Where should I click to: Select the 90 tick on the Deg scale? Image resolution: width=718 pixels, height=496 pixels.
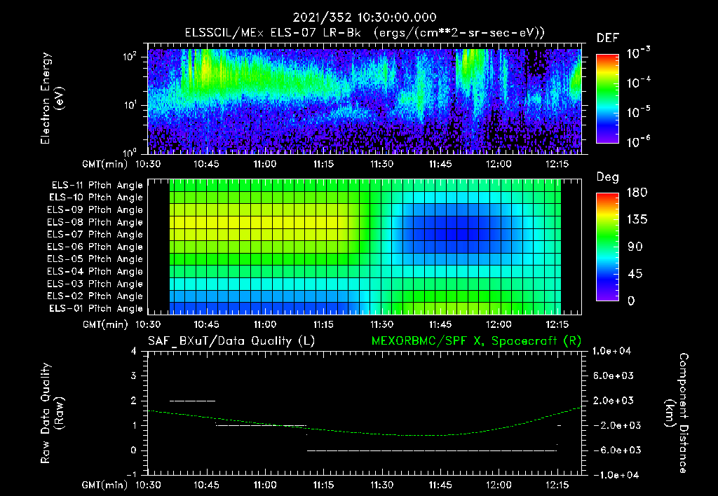(x=635, y=247)
